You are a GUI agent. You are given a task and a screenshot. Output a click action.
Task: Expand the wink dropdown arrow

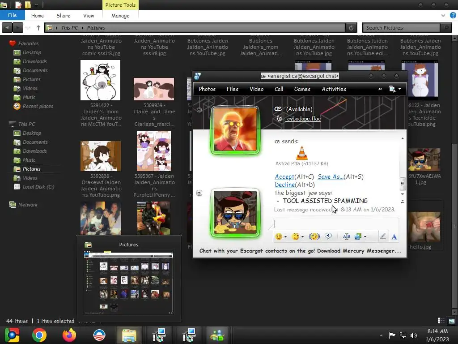[303, 237]
